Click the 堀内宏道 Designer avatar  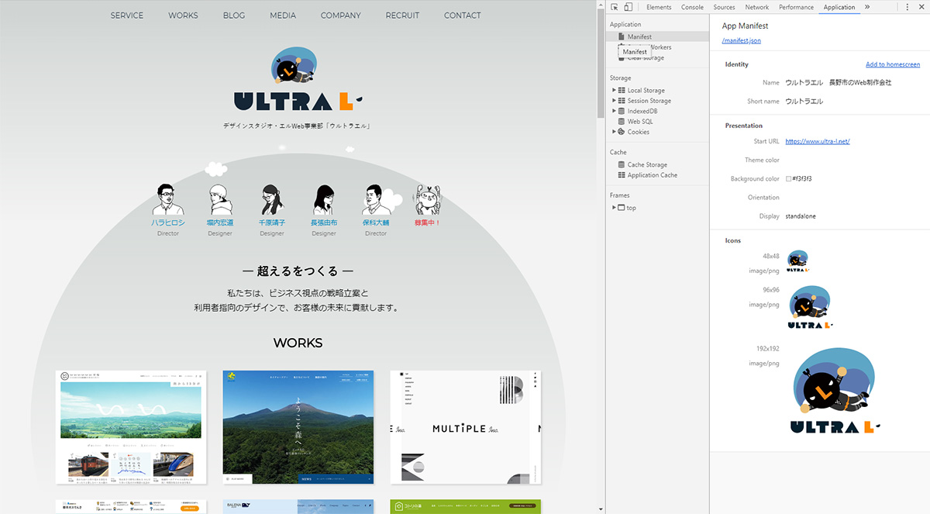tap(220, 200)
